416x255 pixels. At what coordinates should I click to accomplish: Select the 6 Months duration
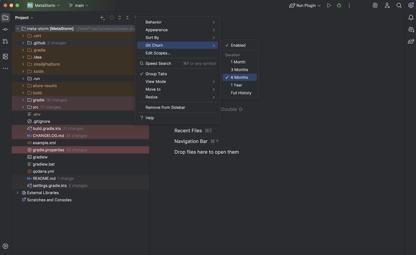[239, 77]
